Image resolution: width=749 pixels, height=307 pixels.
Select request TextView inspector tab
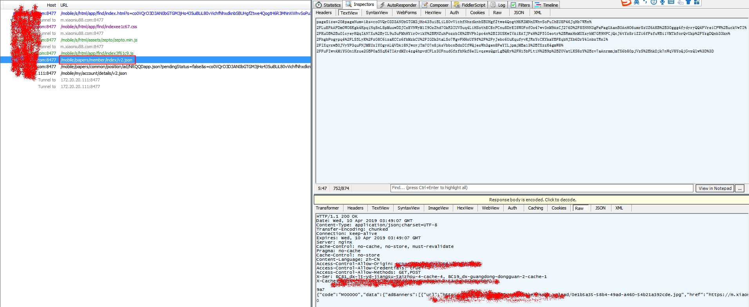(349, 13)
